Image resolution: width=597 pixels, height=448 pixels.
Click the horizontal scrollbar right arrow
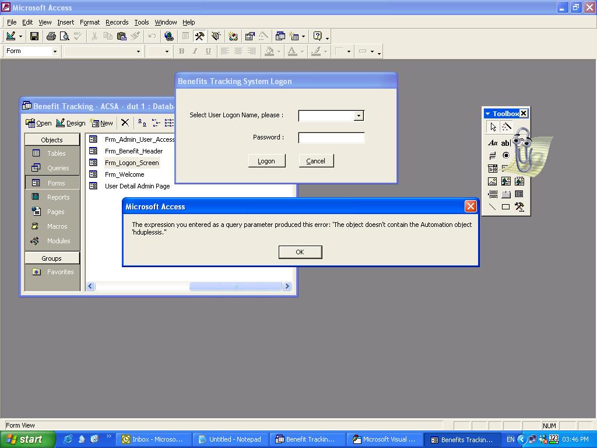(x=287, y=286)
